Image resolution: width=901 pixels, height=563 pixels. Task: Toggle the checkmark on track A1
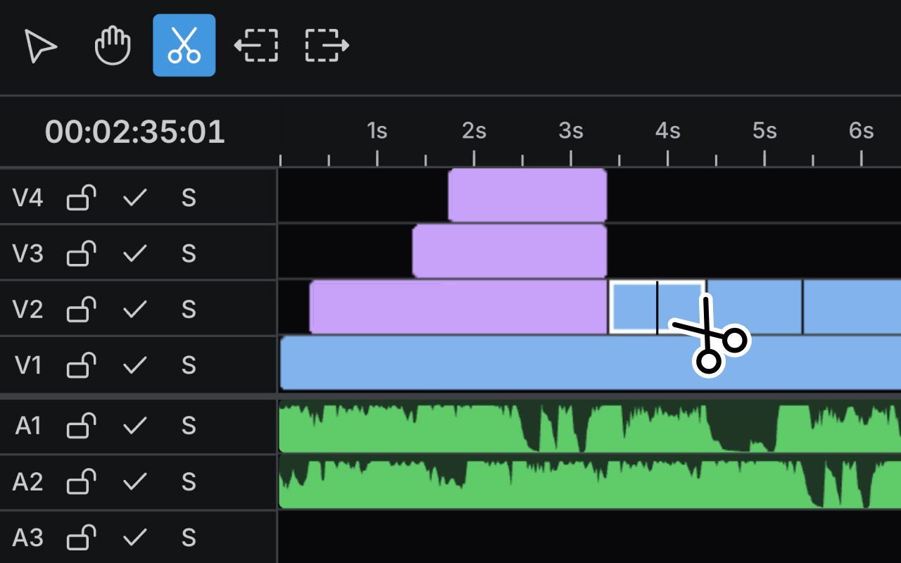point(134,425)
